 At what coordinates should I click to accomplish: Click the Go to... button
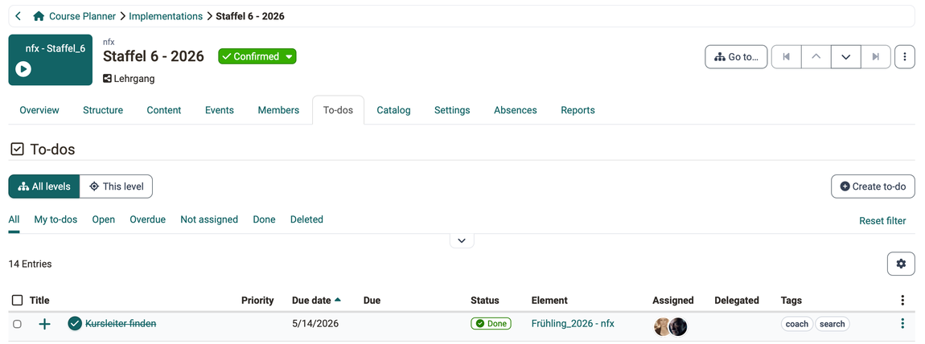pos(736,56)
